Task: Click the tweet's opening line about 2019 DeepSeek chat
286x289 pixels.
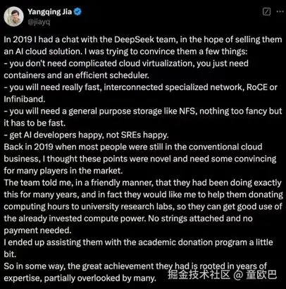Action: (143, 39)
